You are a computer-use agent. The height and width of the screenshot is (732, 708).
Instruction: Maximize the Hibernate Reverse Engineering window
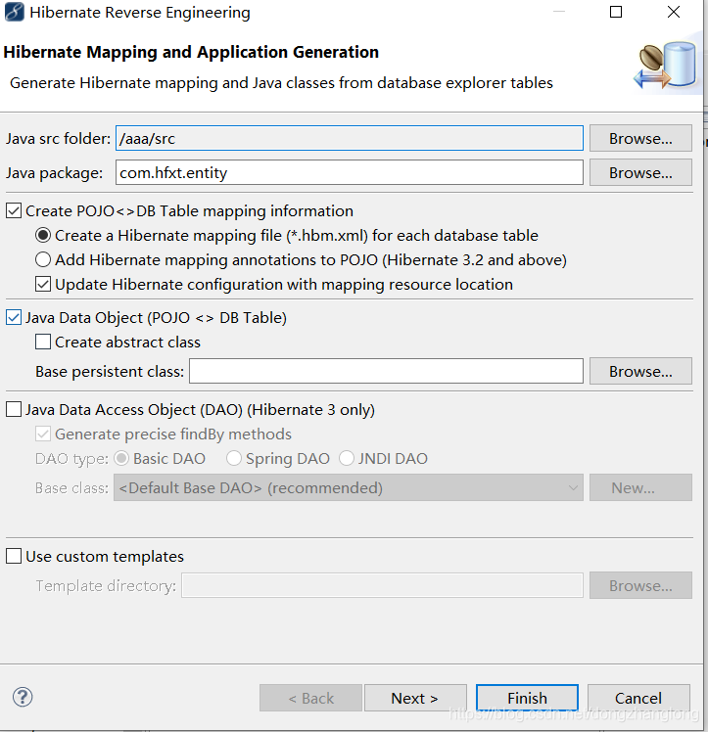coord(616,12)
